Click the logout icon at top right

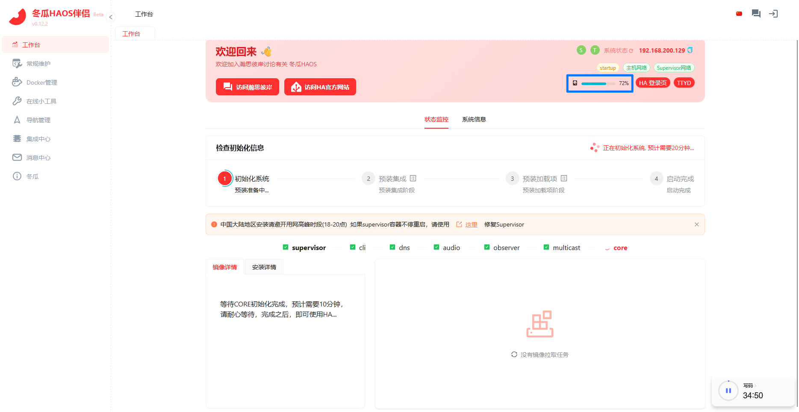point(773,14)
